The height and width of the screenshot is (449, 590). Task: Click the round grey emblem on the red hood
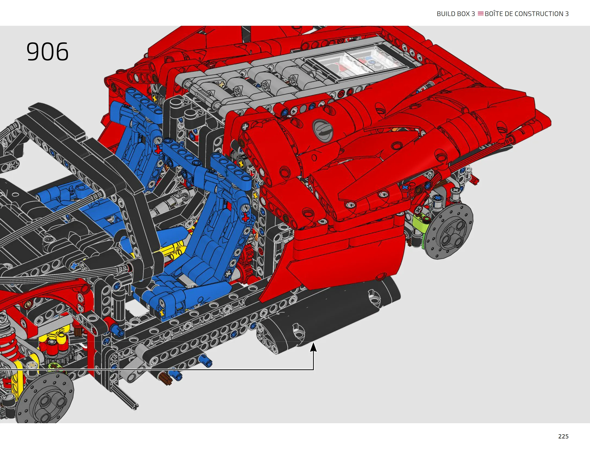click(x=323, y=131)
